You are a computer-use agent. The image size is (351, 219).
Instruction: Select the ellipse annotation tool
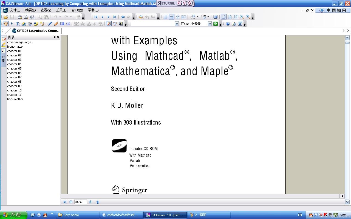68,24
